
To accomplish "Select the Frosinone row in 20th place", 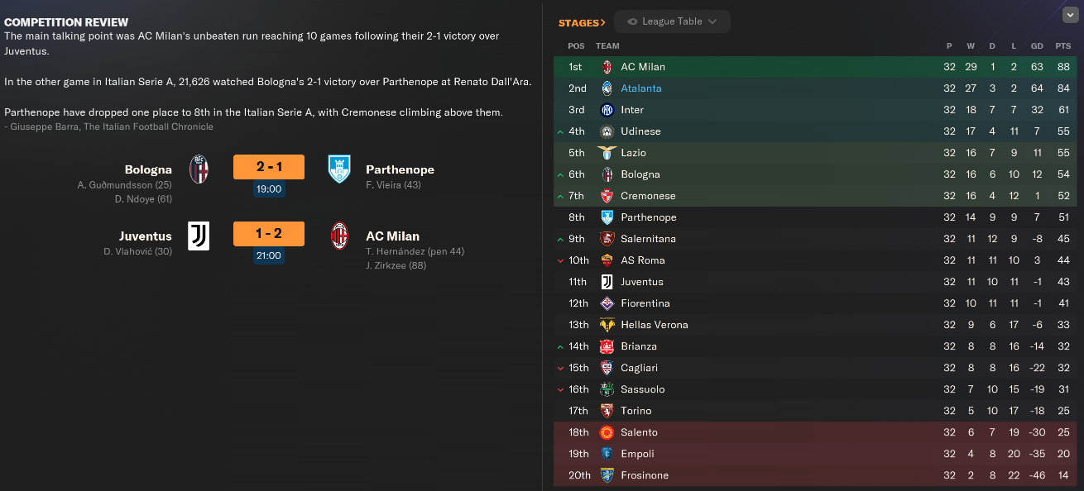I will click(645, 475).
